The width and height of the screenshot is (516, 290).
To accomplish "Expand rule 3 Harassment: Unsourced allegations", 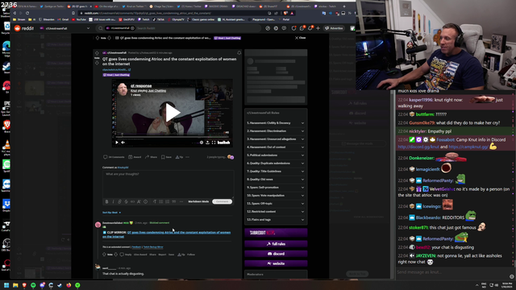I will [x=276, y=139].
